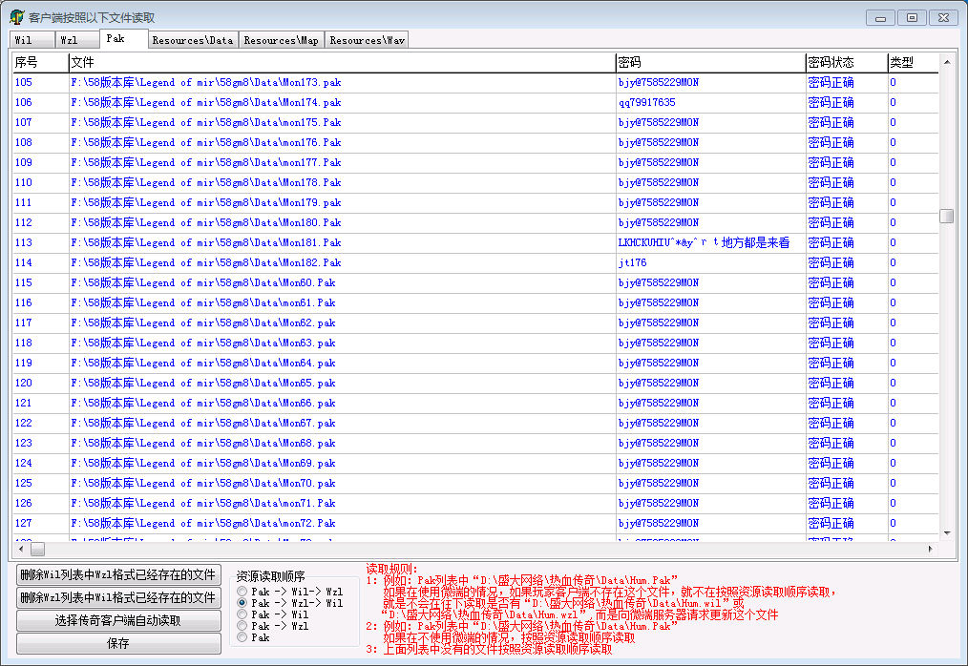Sort by the 密码状态 column header
The height and width of the screenshot is (666, 968).
coord(847,62)
